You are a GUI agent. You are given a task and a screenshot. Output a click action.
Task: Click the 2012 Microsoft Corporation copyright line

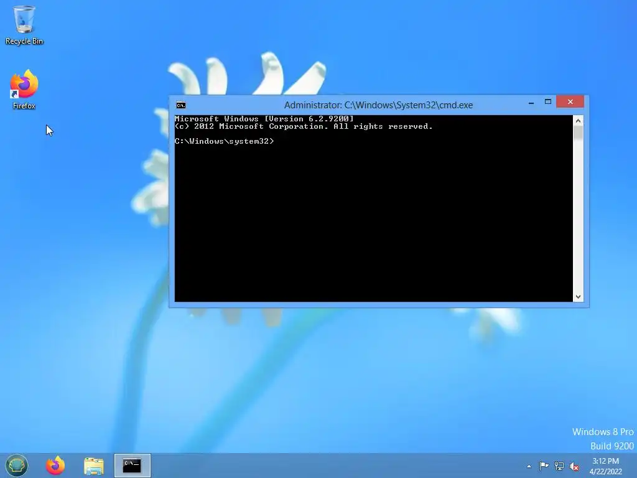pyautogui.click(x=304, y=126)
